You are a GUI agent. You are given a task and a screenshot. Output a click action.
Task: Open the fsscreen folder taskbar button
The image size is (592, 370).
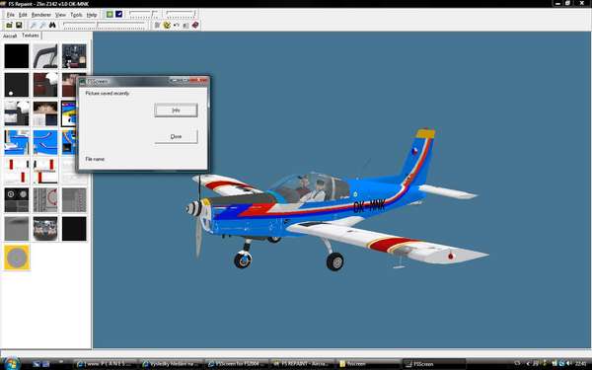(x=368, y=364)
